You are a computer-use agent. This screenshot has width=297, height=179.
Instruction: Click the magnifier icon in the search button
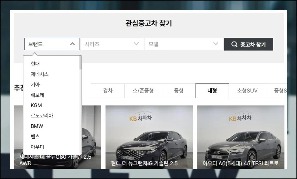click(x=234, y=44)
